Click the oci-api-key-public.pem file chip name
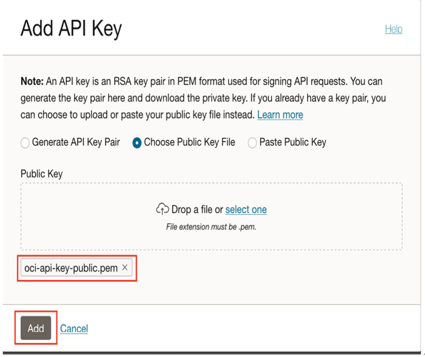The width and height of the screenshot is (425, 357). (x=71, y=268)
